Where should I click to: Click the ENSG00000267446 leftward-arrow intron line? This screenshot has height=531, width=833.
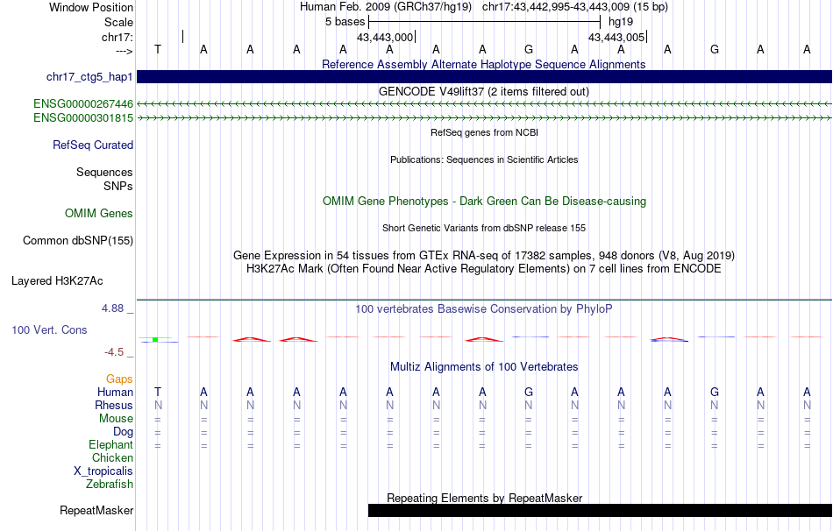click(x=485, y=104)
